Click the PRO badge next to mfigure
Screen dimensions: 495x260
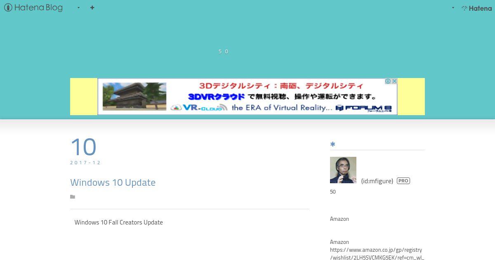tap(403, 181)
